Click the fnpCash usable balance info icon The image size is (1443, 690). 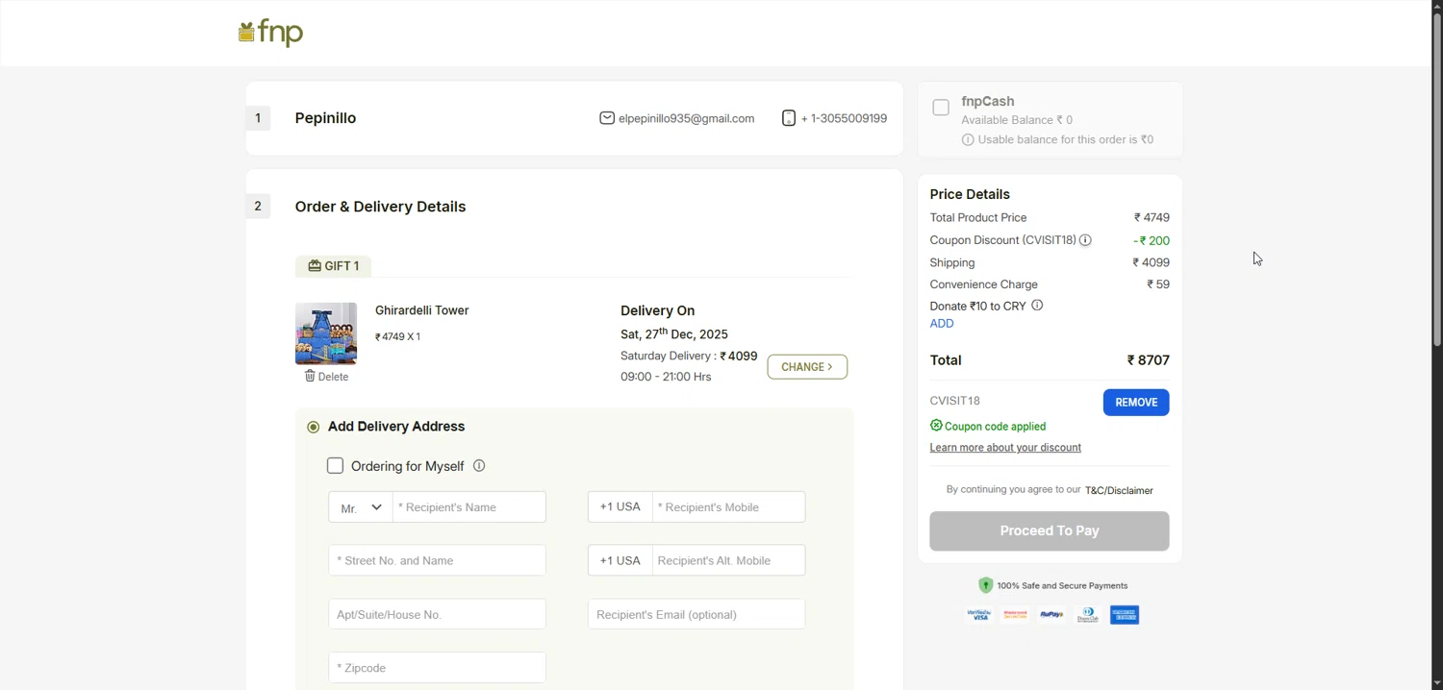click(968, 140)
